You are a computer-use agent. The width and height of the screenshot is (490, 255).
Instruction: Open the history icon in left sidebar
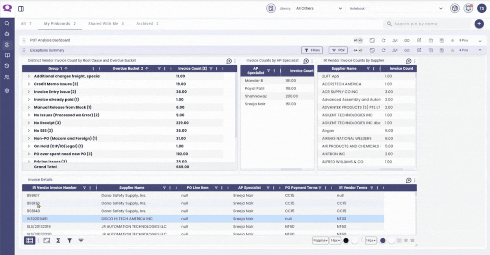pos(7,66)
